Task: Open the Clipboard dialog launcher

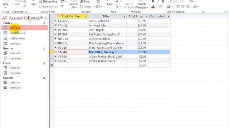Action: [x=26, y=12]
